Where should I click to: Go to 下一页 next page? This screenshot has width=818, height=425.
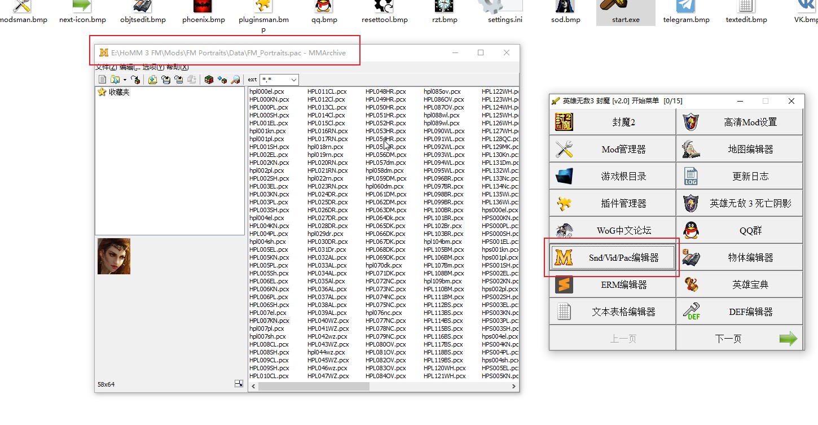click(740, 339)
